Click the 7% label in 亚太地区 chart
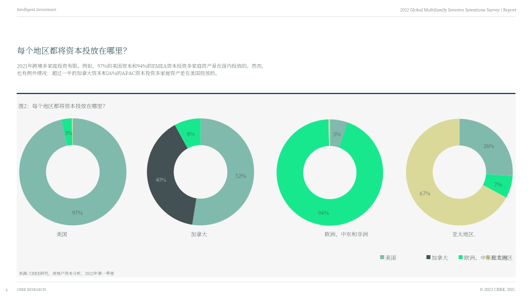This screenshot has height=299, width=532. tap(498, 185)
